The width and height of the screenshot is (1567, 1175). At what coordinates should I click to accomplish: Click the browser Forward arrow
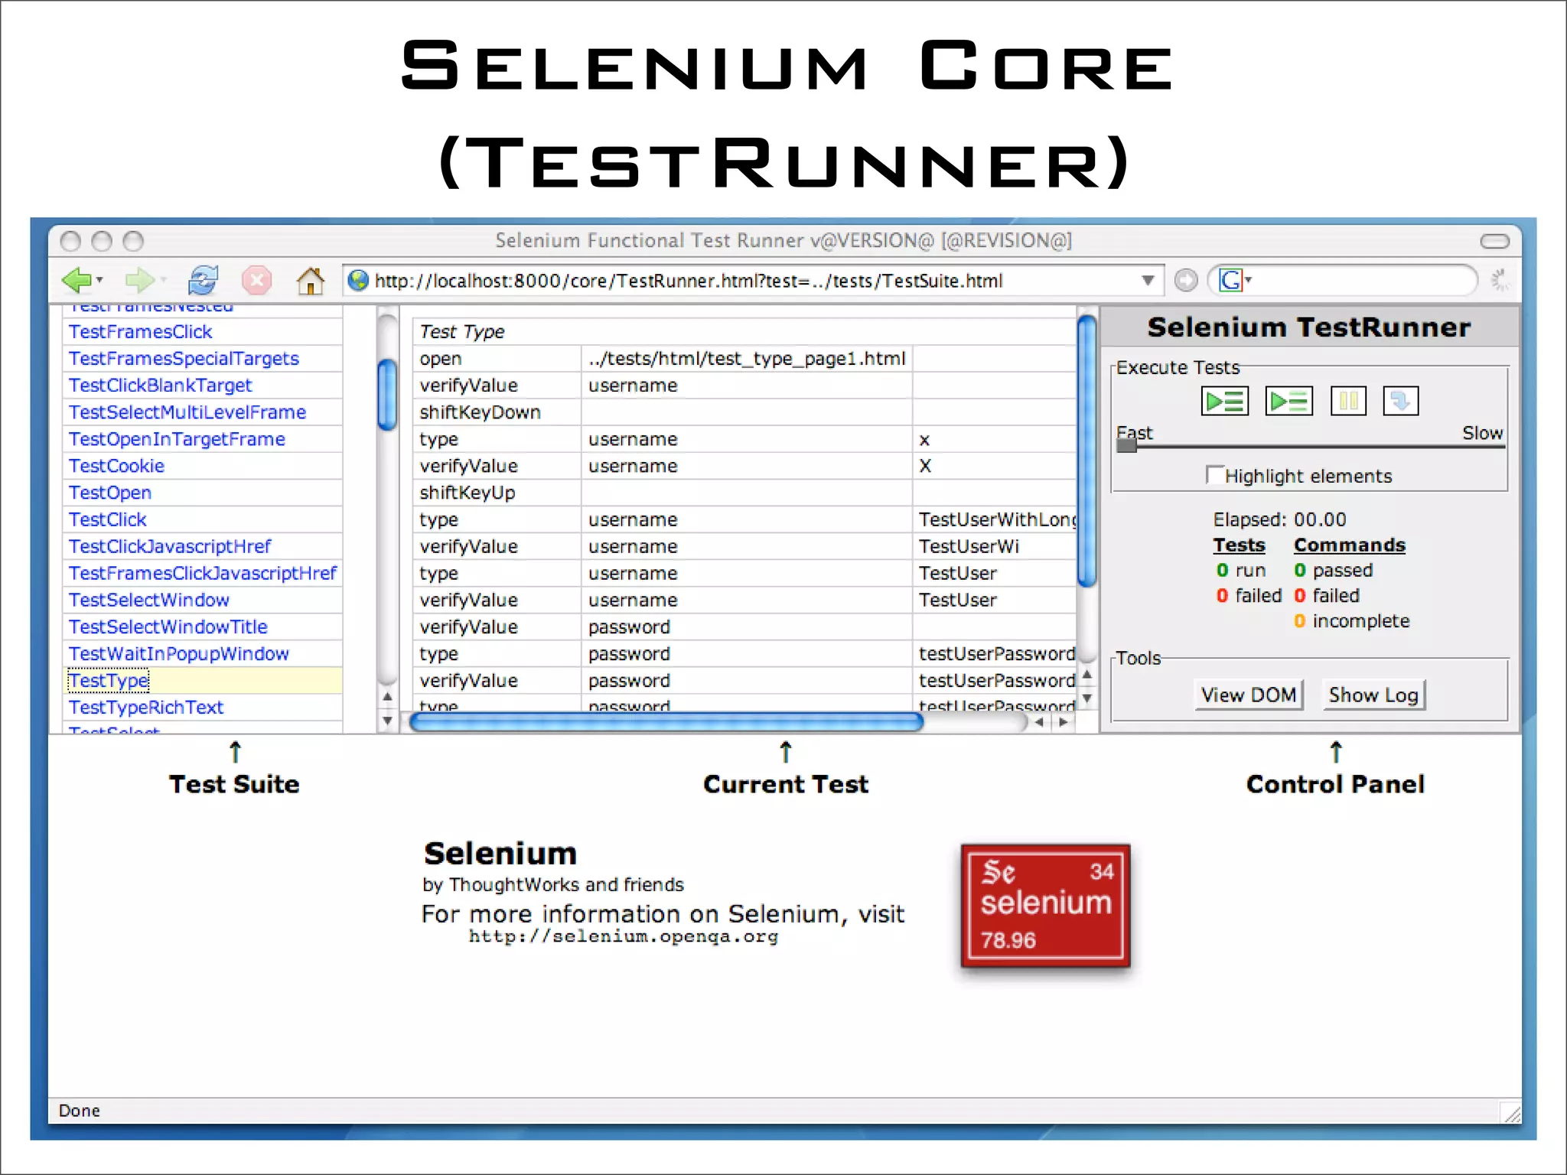point(139,281)
